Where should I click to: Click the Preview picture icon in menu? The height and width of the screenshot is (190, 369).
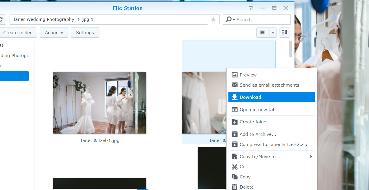(x=235, y=75)
